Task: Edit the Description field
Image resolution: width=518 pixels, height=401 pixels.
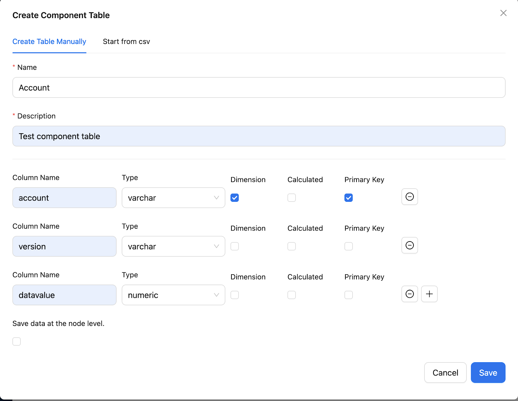Action: point(259,136)
